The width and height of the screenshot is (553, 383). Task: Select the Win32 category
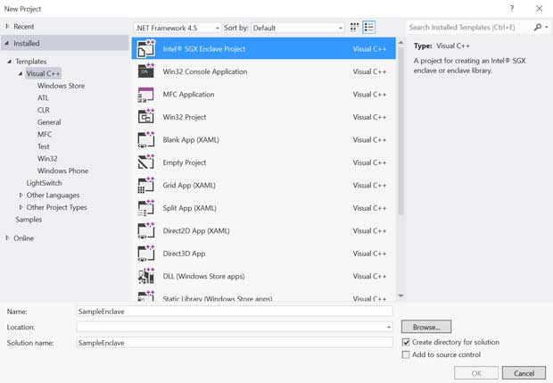tap(47, 159)
